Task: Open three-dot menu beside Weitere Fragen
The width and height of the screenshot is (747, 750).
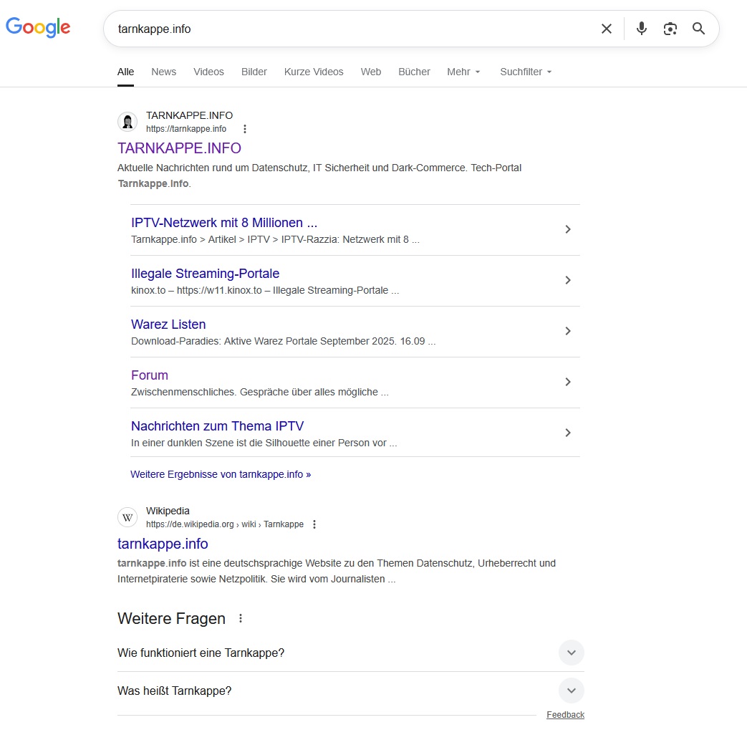Action: (x=241, y=618)
